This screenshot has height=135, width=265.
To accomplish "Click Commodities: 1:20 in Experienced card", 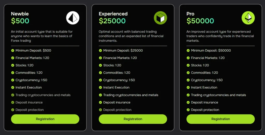I will point(116,73).
